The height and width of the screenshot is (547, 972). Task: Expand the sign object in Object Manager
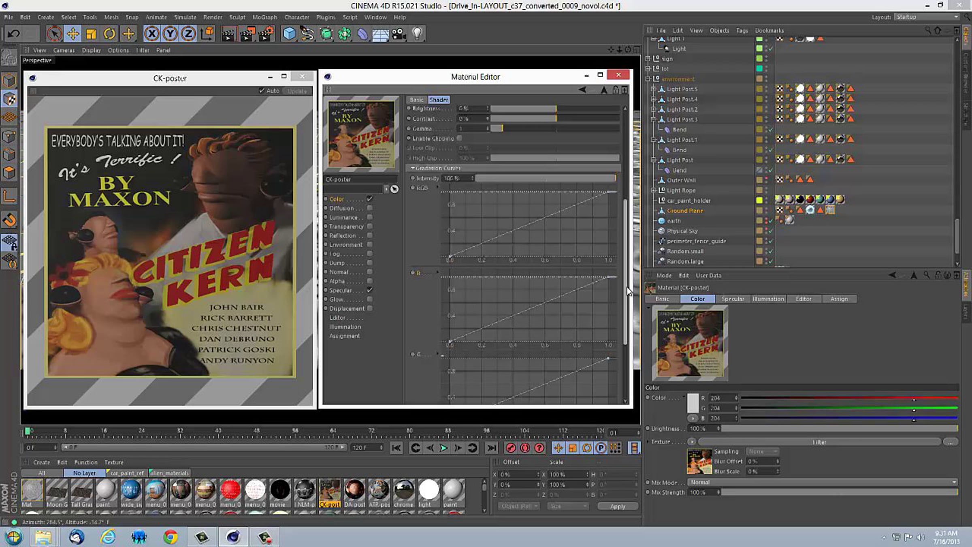(648, 58)
